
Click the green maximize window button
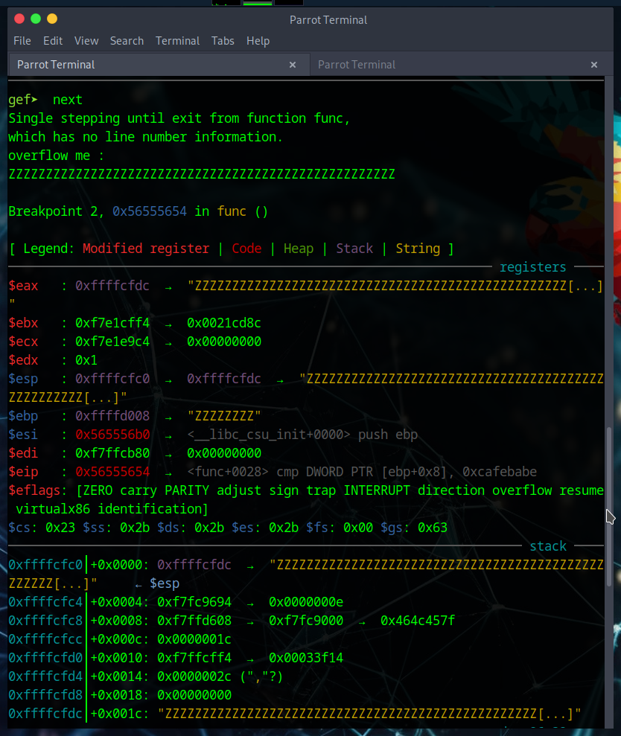tap(35, 19)
